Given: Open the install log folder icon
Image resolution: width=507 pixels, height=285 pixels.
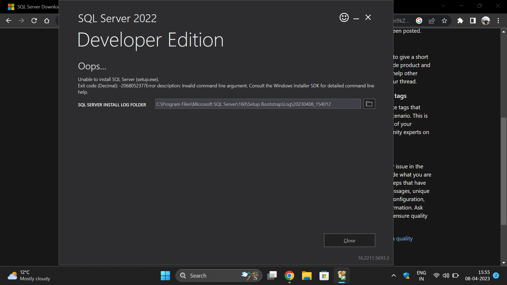Looking at the screenshot, I should click(x=369, y=104).
